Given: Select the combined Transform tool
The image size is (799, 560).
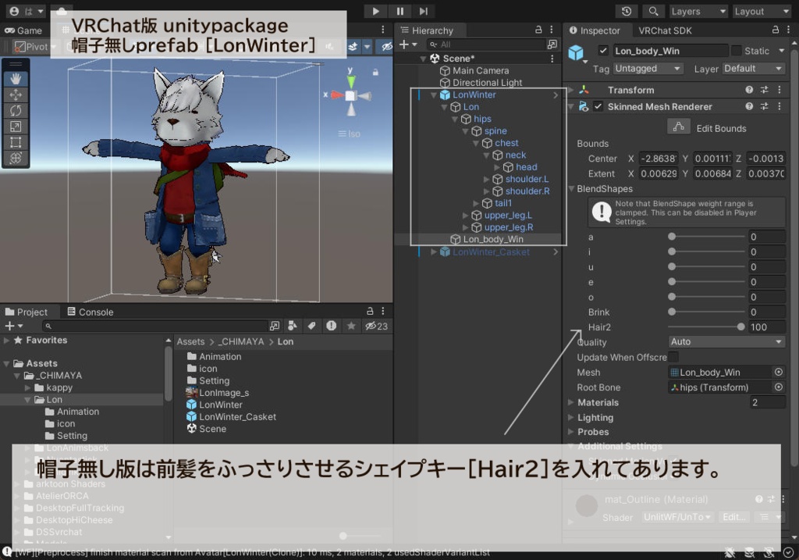Looking at the screenshot, I should [x=16, y=158].
